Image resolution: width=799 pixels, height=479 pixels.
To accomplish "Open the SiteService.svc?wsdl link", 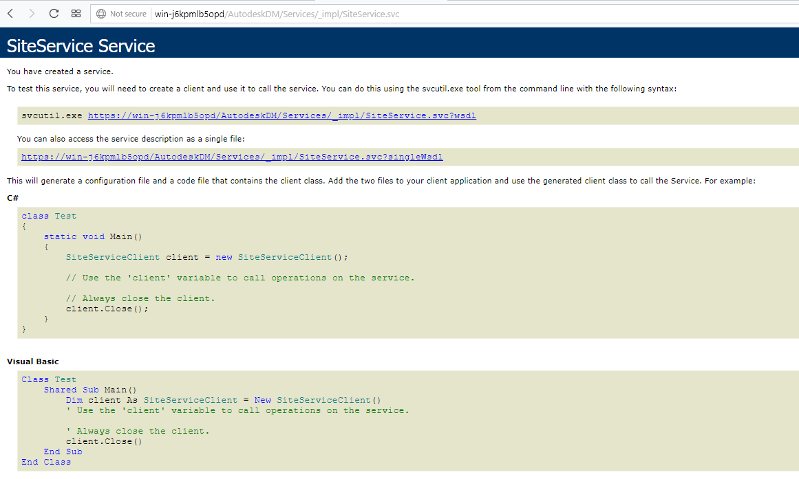I will [281, 115].
